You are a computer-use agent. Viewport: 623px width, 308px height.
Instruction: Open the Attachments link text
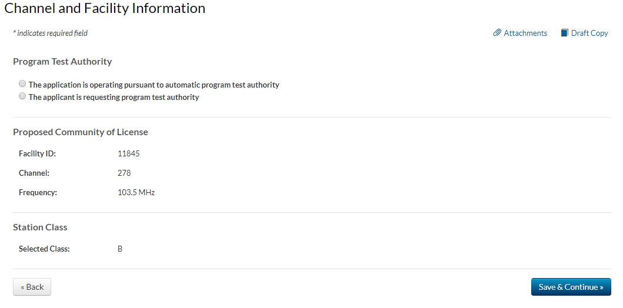(525, 33)
